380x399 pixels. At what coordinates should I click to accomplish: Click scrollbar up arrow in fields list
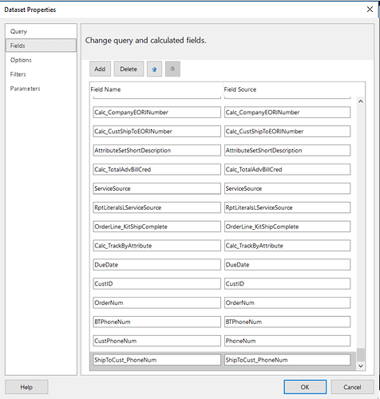361,101
